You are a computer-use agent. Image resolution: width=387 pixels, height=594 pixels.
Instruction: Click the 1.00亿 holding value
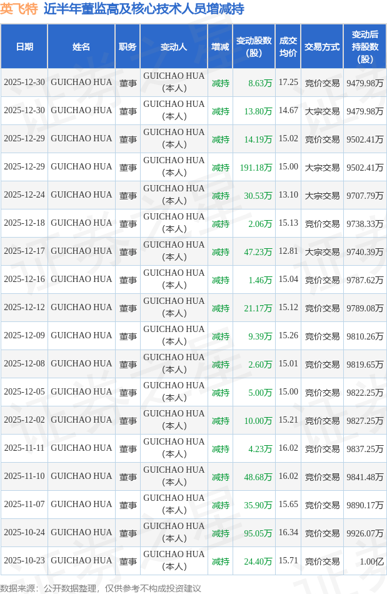[x=371, y=561]
